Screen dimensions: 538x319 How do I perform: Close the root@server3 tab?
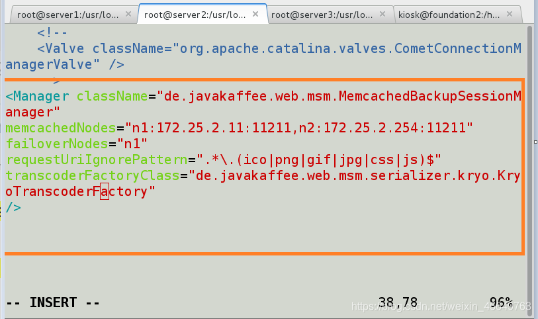pyautogui.click(x=382, y=14)
